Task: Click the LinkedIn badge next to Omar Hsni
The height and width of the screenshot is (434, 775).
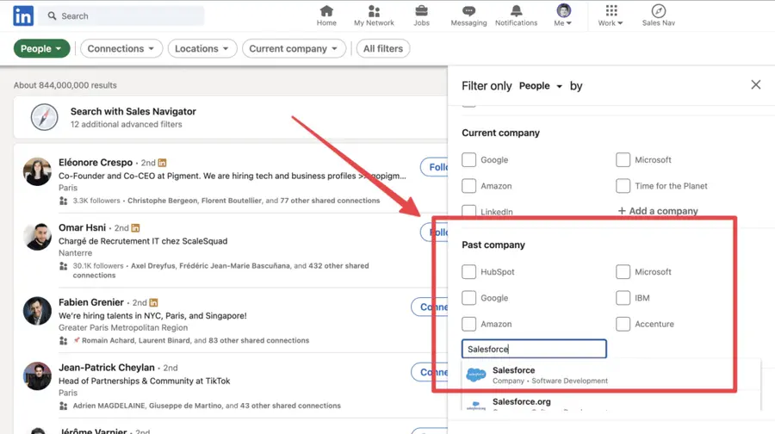Action: point(135,228)
